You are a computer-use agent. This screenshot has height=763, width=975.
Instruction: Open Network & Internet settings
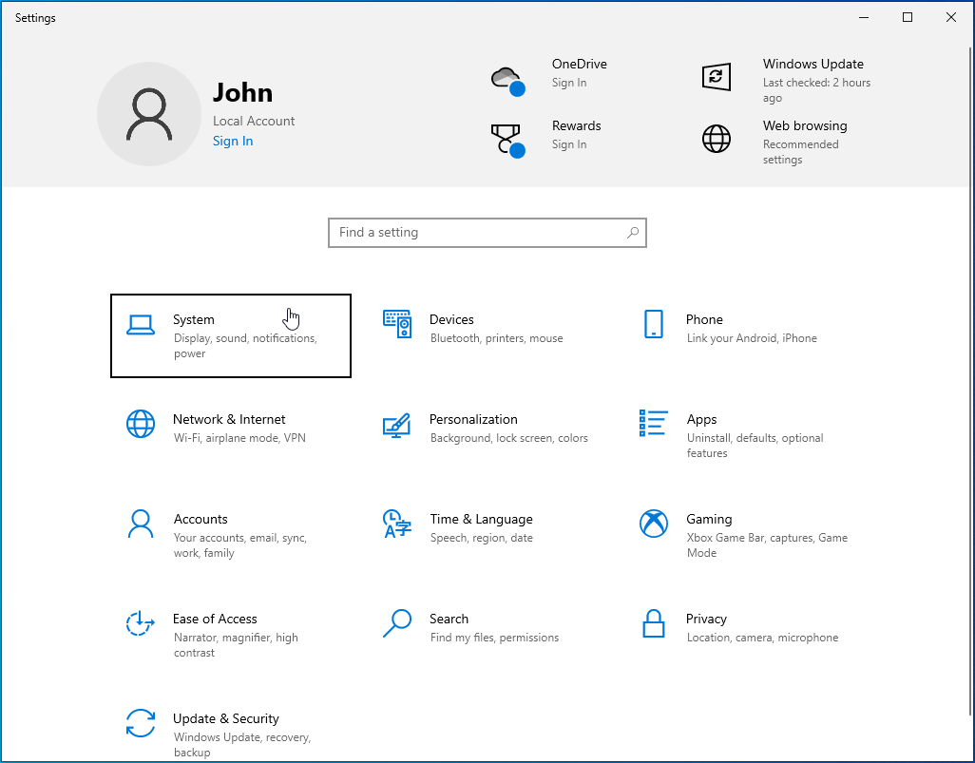click(x=231, y=428)
